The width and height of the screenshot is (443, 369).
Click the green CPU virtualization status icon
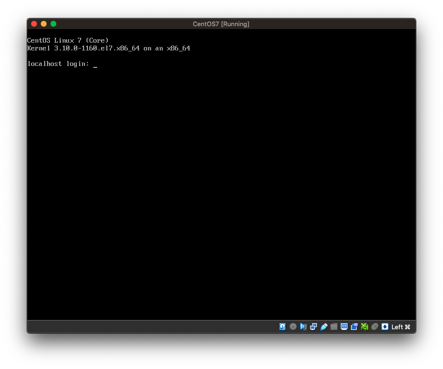pos(364,327)
